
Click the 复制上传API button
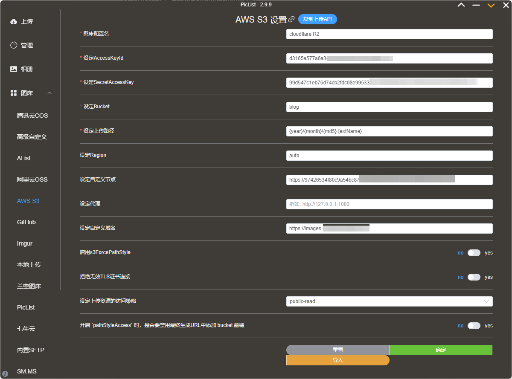pos(317,19)
